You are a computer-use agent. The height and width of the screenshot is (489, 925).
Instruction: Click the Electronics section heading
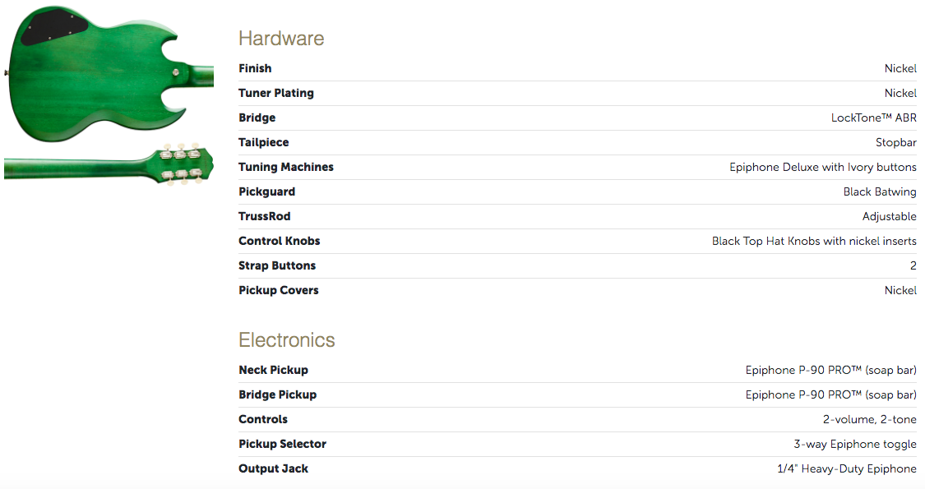point(287,340)
